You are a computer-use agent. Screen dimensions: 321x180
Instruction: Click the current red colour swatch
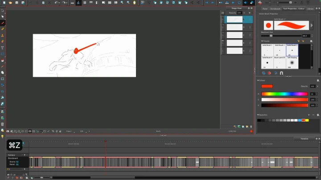pos(267,86)
